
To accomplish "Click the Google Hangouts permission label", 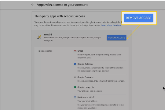I will point(86,87).
